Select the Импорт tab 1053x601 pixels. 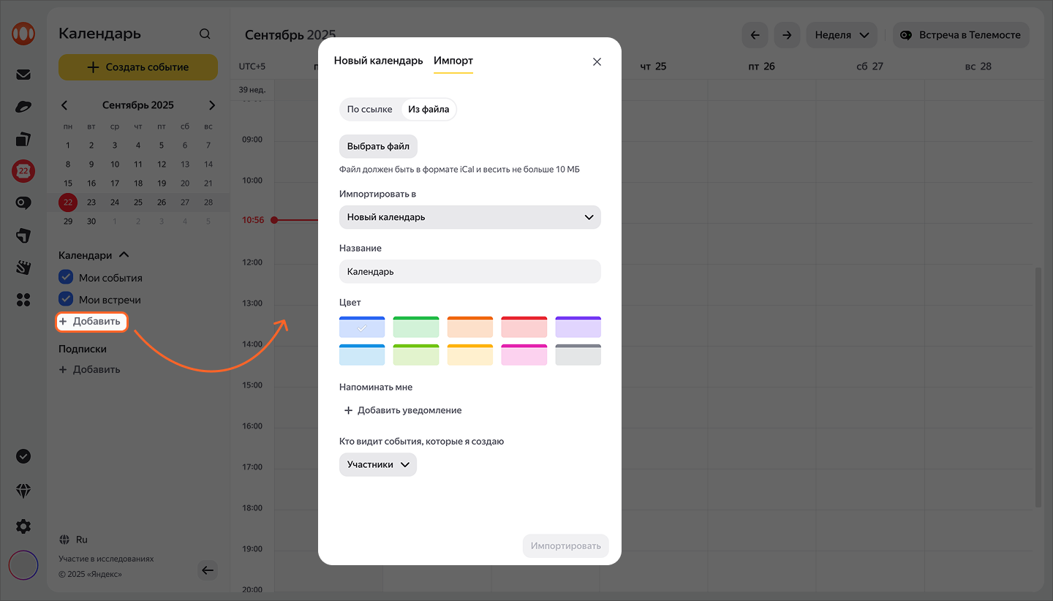pyautogui.click(x=453, y=61)
